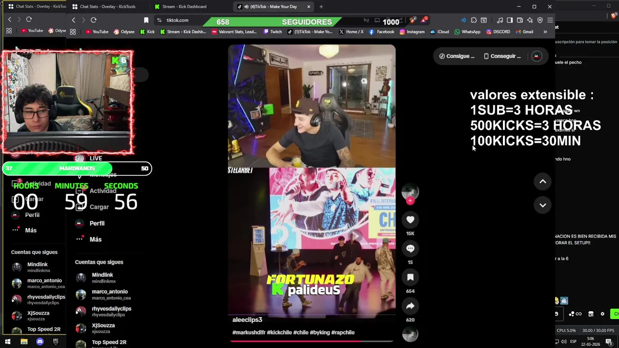Viewport: 619px width, 348px height.
Task: Open the Facebook bookmark
Action: point(381,32)
